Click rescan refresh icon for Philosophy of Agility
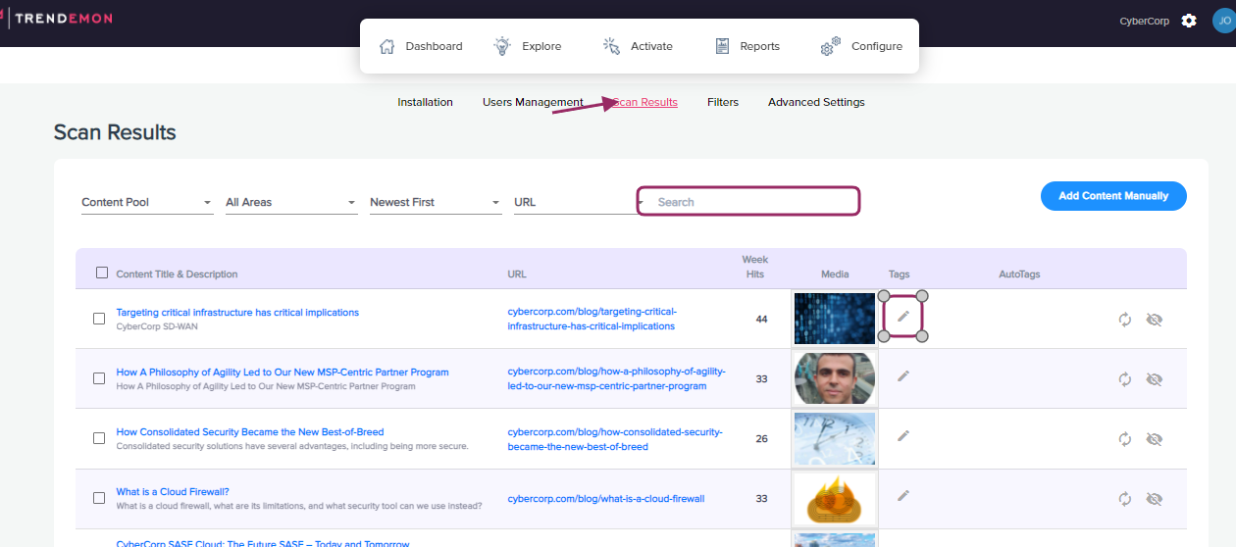Viewport: 1236px width, 547px height. (x=1125, y=379)
